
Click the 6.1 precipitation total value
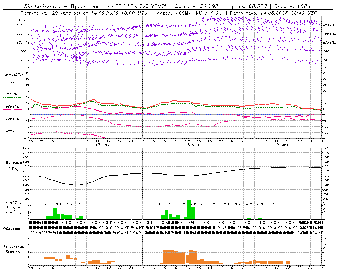point(58,204)
